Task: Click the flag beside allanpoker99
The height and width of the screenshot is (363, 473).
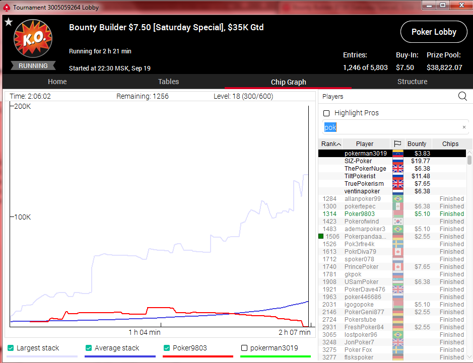Action: 397,199
